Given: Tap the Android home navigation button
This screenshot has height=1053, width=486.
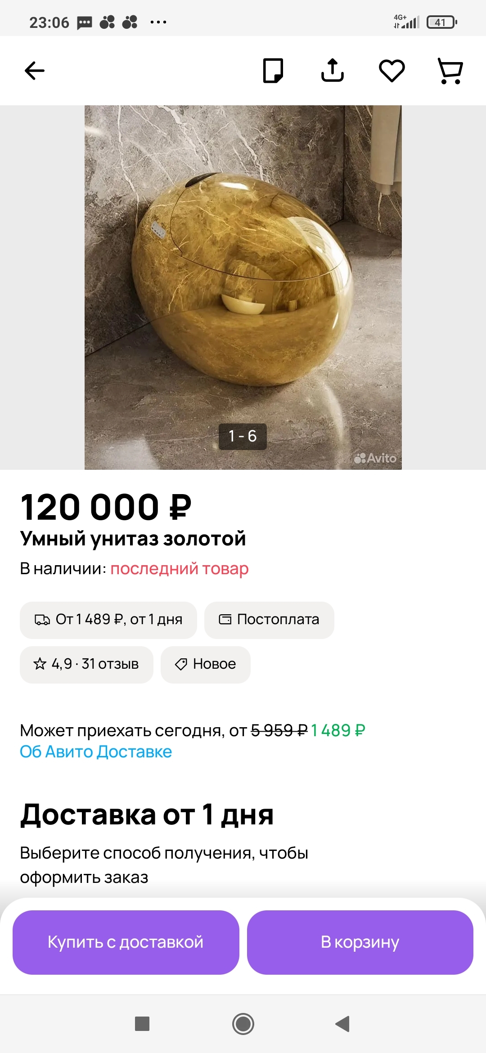Looking at the screenshot, I should coord(243,1024).
